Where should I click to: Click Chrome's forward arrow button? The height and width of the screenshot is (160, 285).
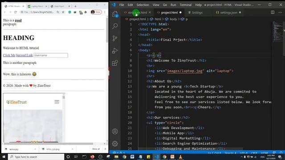click(10, 12)
